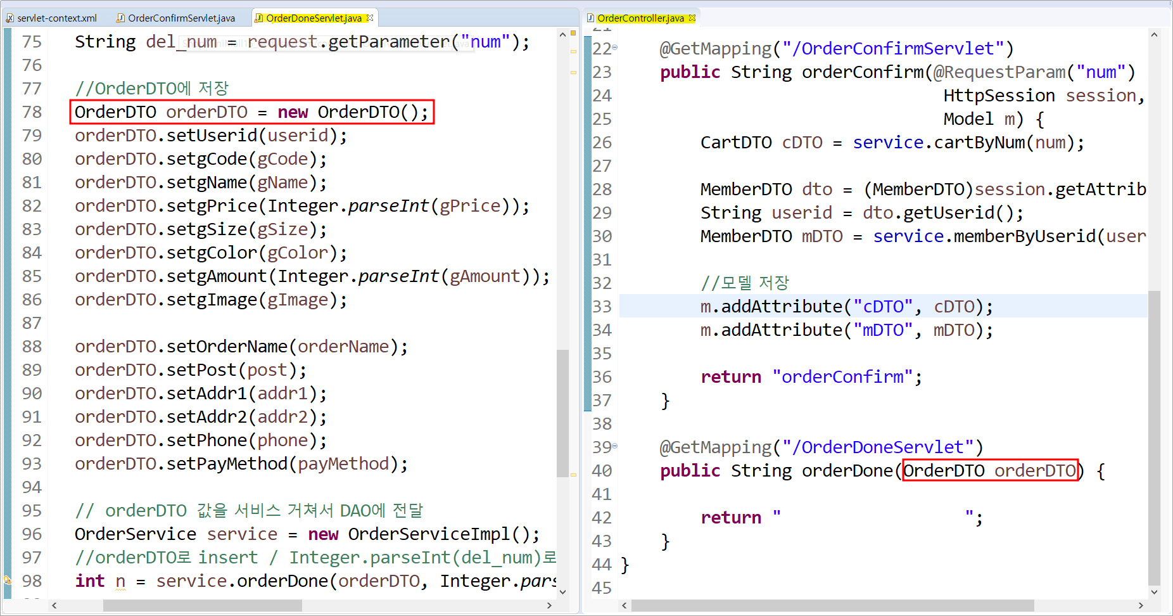Click 'HttpSession session,' parameter on line 24
This screenshot has width=1173, height=616.
[x=1044, y=96]
